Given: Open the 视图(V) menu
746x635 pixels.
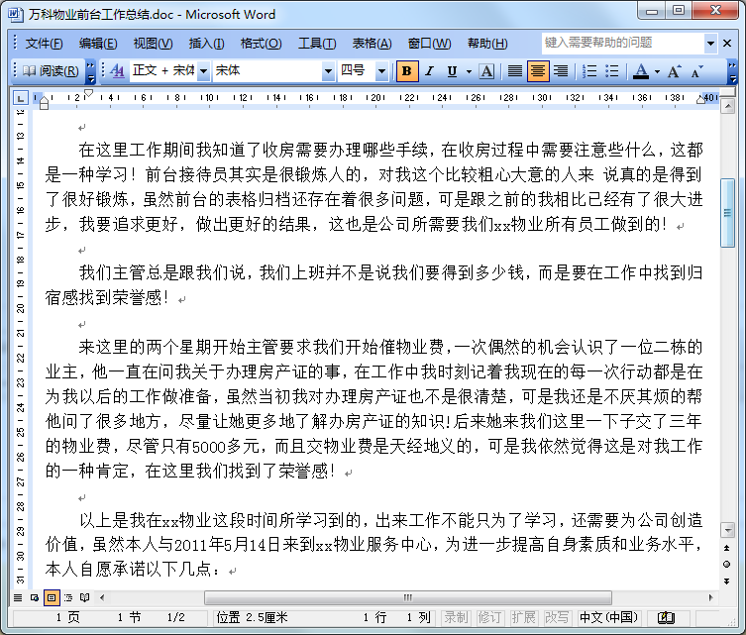Looking at the screenshot, I should (153, 44).
